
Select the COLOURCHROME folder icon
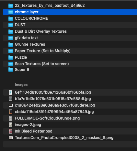click(x=11, y=18)
